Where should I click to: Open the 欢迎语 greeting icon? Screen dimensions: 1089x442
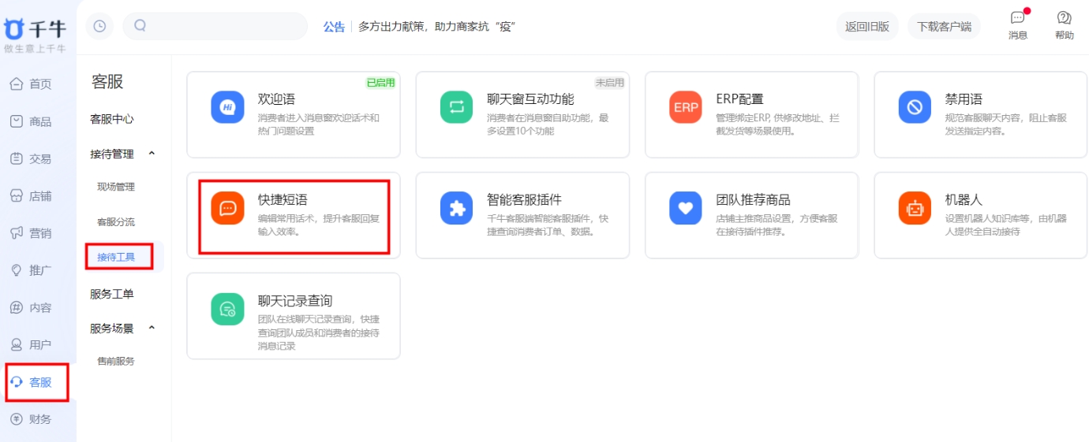click(227, 107)
